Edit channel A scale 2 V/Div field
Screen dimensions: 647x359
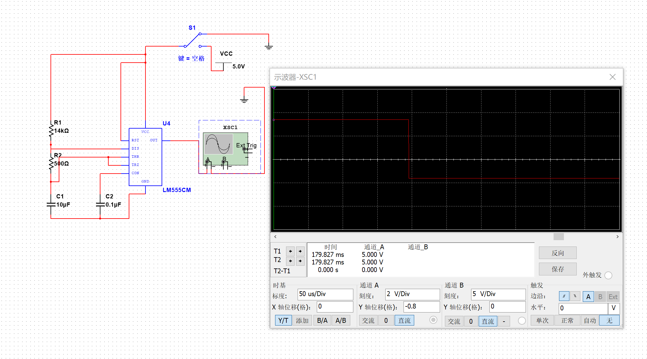pos(412,294)
